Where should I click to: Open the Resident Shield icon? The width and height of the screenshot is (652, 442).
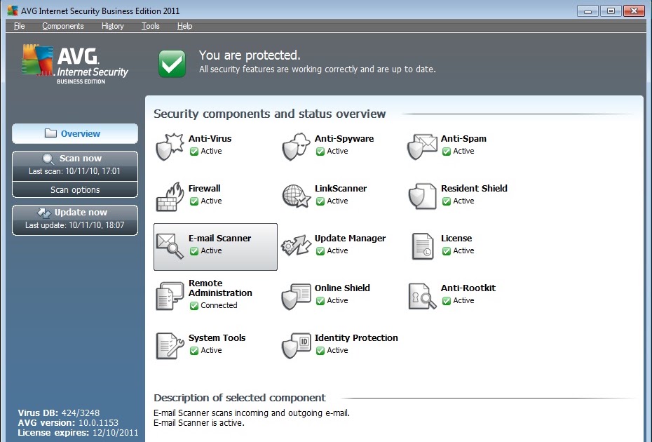422,196
